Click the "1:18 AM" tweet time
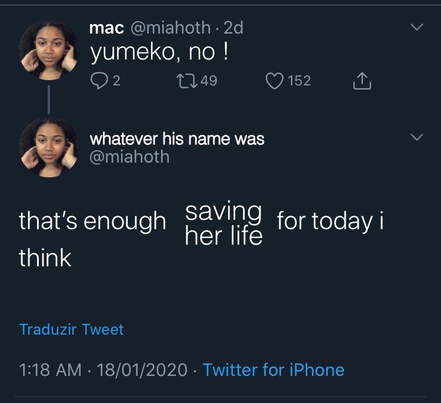The height and width of the screenshot is (403, 441). click(51, 370)
